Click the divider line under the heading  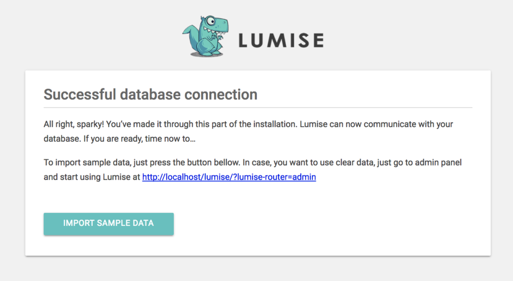[x=258, y=107]
